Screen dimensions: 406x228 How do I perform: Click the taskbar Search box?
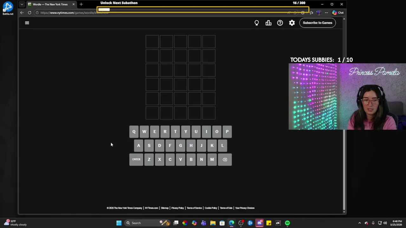pyautogui.click(x=147, y=223)
